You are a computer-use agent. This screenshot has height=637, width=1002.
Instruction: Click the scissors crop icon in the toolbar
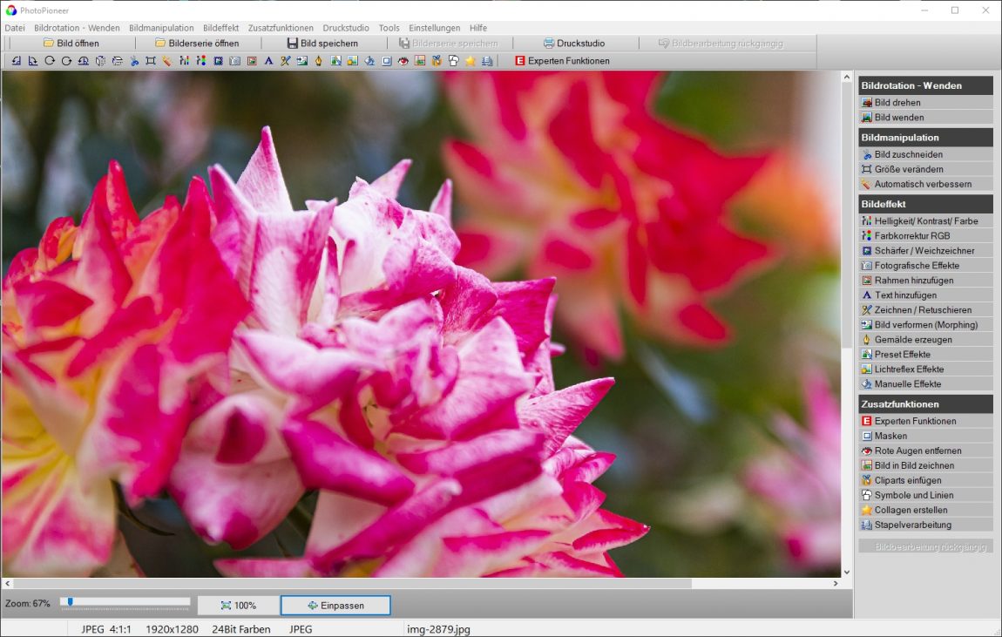[x=134, y=61]
